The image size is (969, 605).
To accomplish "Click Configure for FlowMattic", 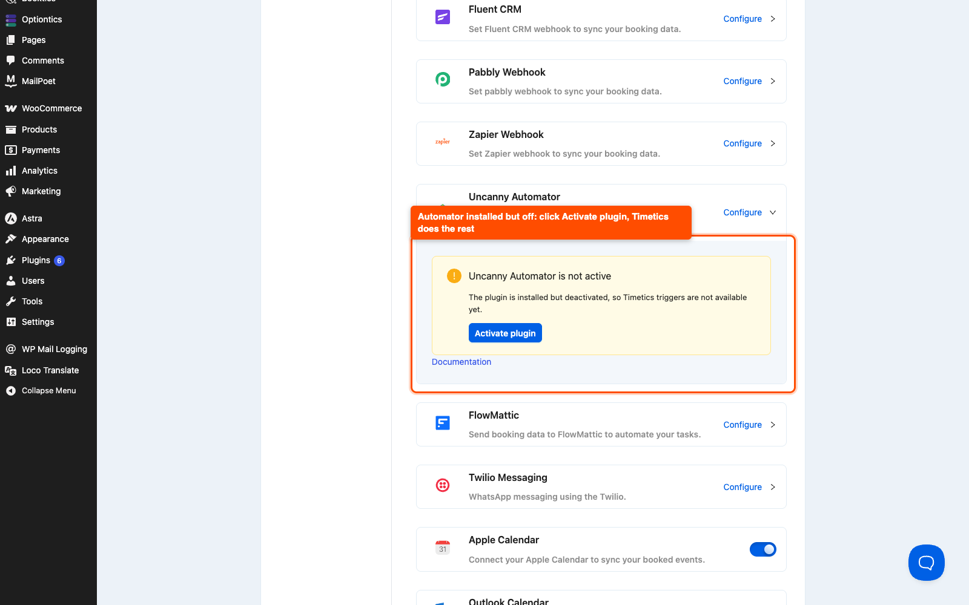I will (742, 425).
